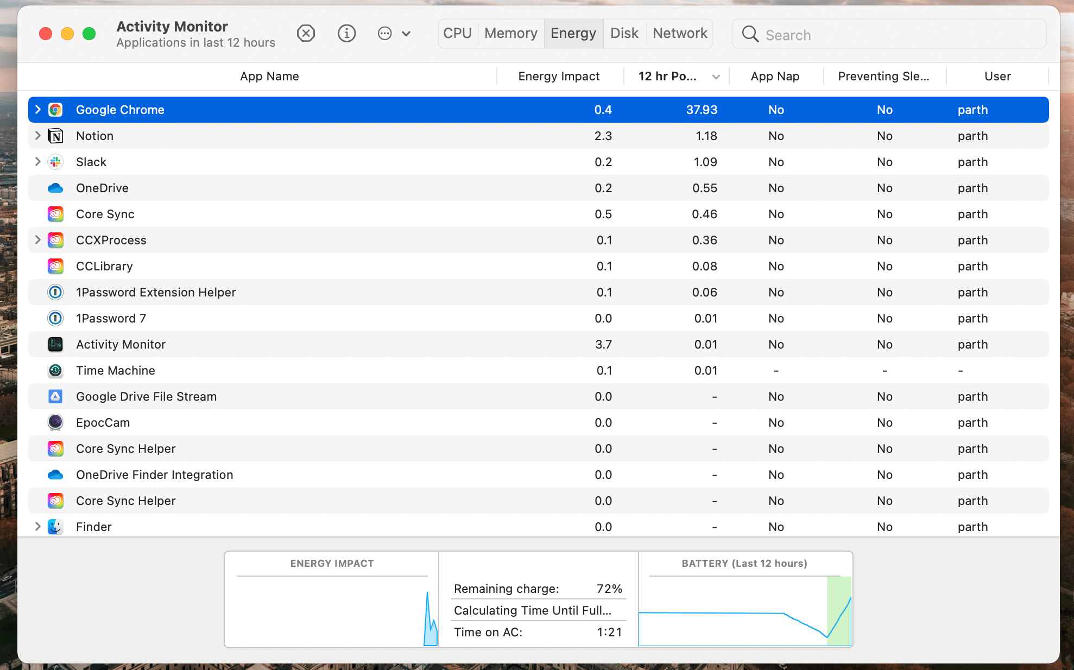Sort by Energy Impact column header
The height and width of the screenshot is (670, 1074).
(x=559, y=77)
